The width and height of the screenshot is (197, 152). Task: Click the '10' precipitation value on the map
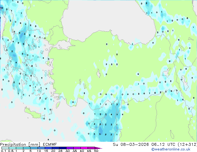tap(2, 8)
